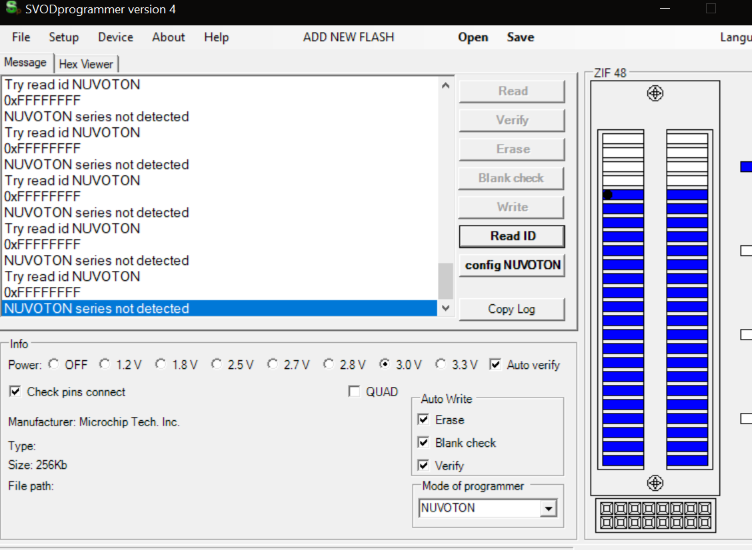Screen dimensions: 752x550
Task: Open the About menu
Action: click(169, 37)
